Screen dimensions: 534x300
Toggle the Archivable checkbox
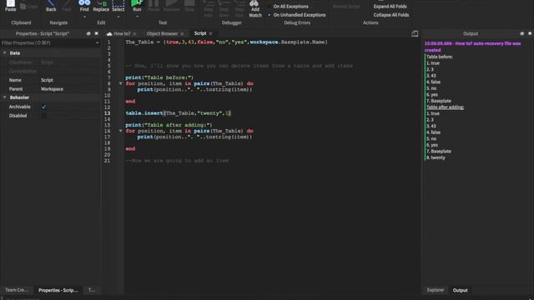click(43, 107)
